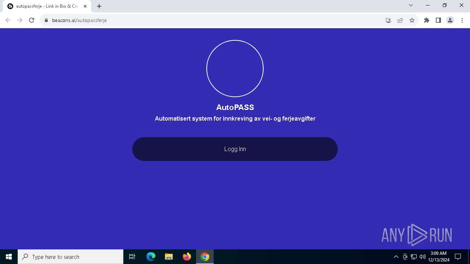Open Chrome three-dot menu
470x264 pixels.
click(462, 20)
